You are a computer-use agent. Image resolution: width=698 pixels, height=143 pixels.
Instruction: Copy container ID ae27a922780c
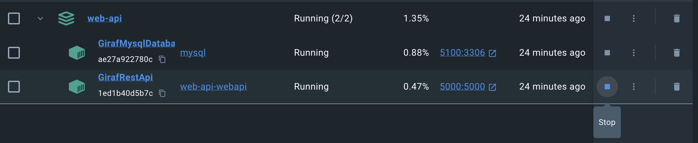(x=162, y=59)
